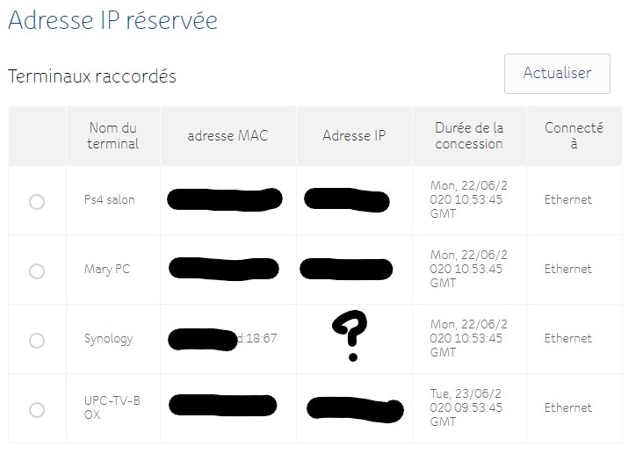The width and height of the screenshot is (643, 454).
Task: Click the Synology device name
Action: pos(108,338)
